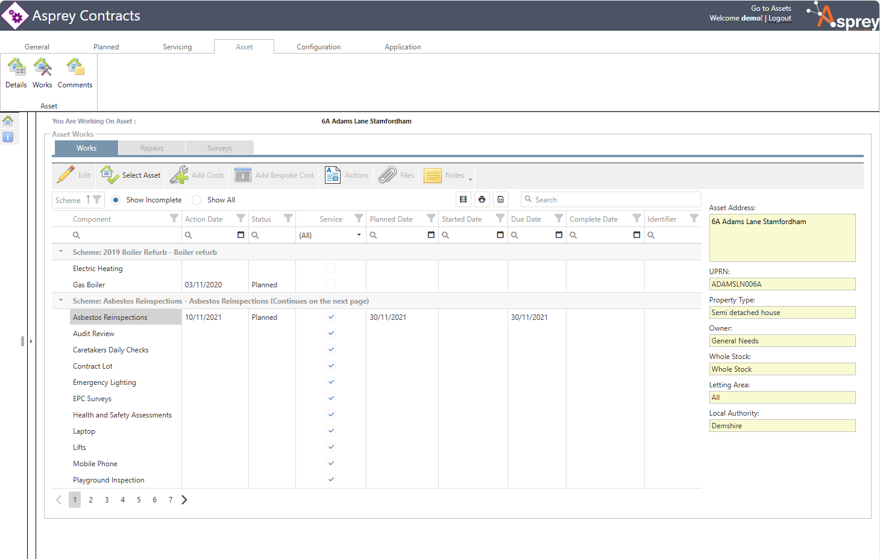The image size is (880, 559).
Task: Click the home icon in left sidebar
Action: (x=8, y=120)
